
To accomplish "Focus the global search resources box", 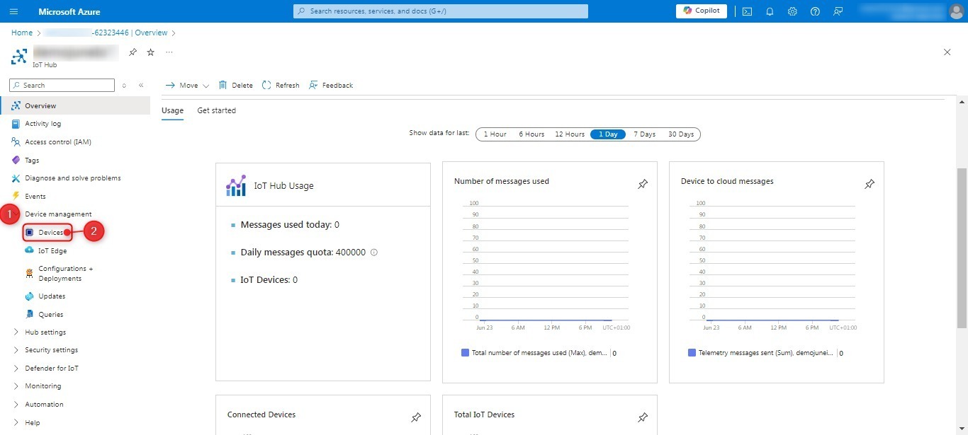I will click(441, 11).
